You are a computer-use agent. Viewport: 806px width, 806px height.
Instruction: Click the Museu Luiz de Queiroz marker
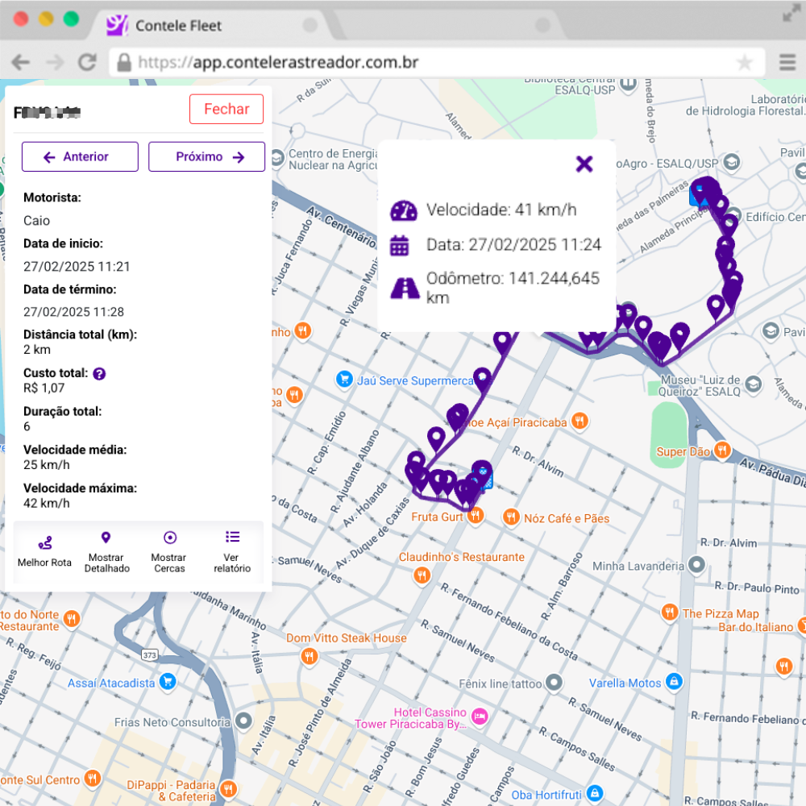point(754,384)
